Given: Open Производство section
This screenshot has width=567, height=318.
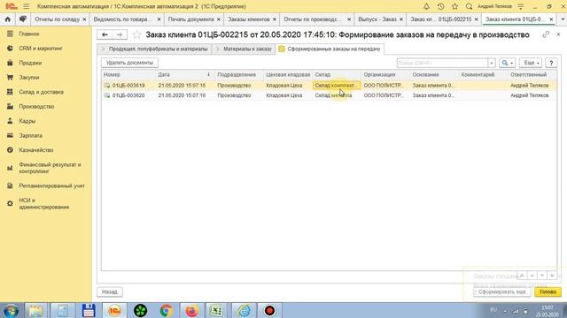Looking at the screenshot, I should 36,106.
